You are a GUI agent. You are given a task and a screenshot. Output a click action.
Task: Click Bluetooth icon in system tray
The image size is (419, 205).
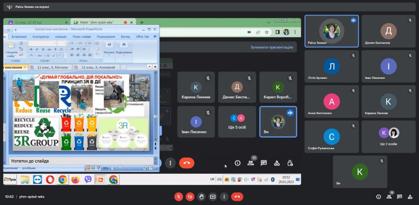273,179
